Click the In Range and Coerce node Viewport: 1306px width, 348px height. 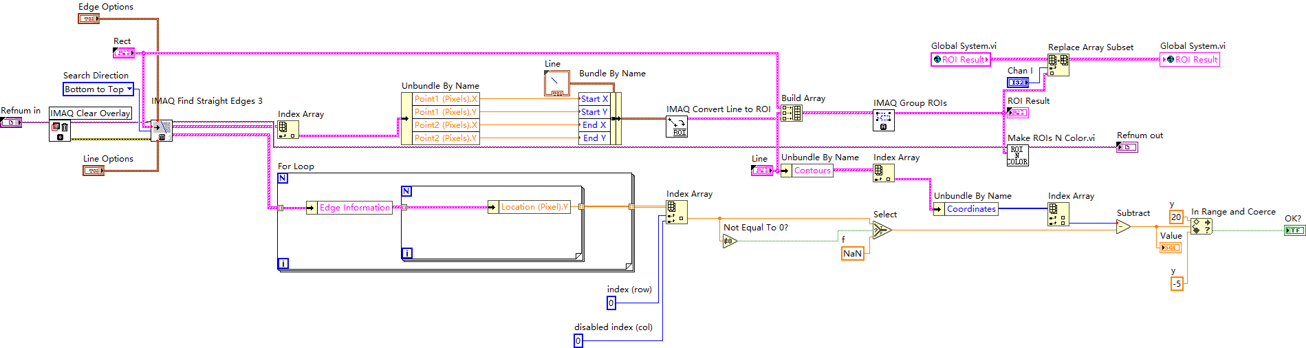1201,226
